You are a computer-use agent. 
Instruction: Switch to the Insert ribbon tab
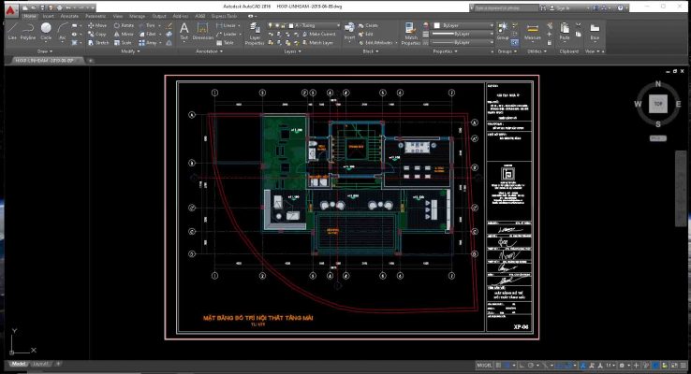[48, 16]
